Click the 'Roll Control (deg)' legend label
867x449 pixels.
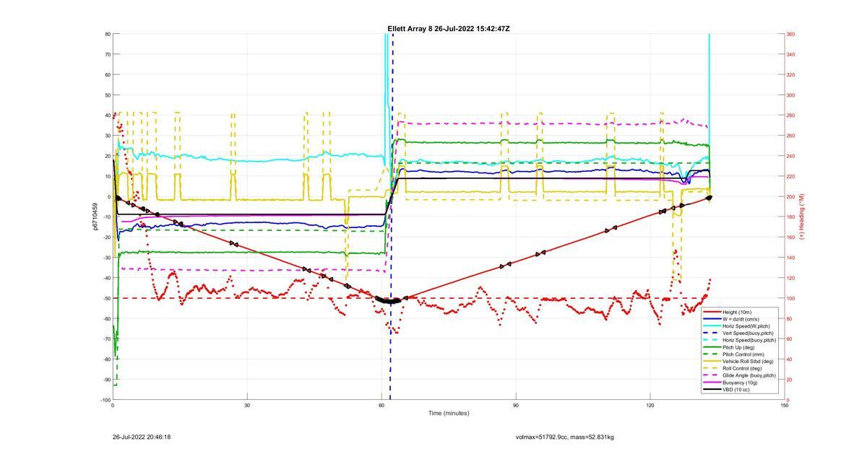click(743, 368)
